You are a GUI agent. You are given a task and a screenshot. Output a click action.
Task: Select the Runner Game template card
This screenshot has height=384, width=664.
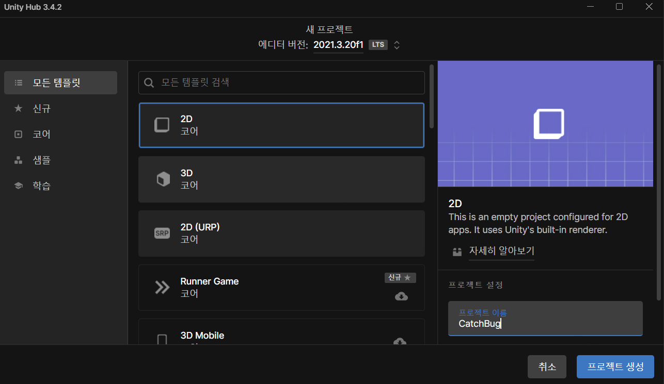click(x=281, y=288)
